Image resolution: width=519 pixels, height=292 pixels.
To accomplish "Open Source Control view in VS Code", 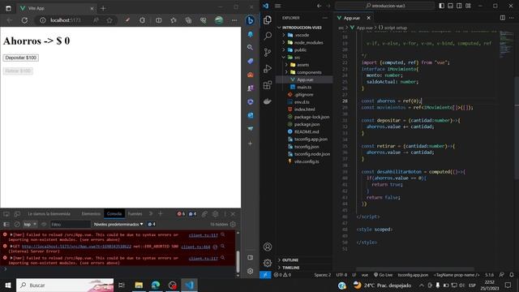I will pos(268,52).
